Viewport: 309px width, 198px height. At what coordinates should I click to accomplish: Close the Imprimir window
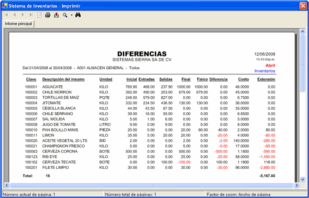(303, 6)
